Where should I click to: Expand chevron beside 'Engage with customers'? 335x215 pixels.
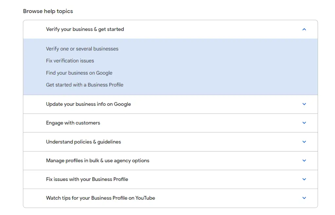[x=304, y=123]
